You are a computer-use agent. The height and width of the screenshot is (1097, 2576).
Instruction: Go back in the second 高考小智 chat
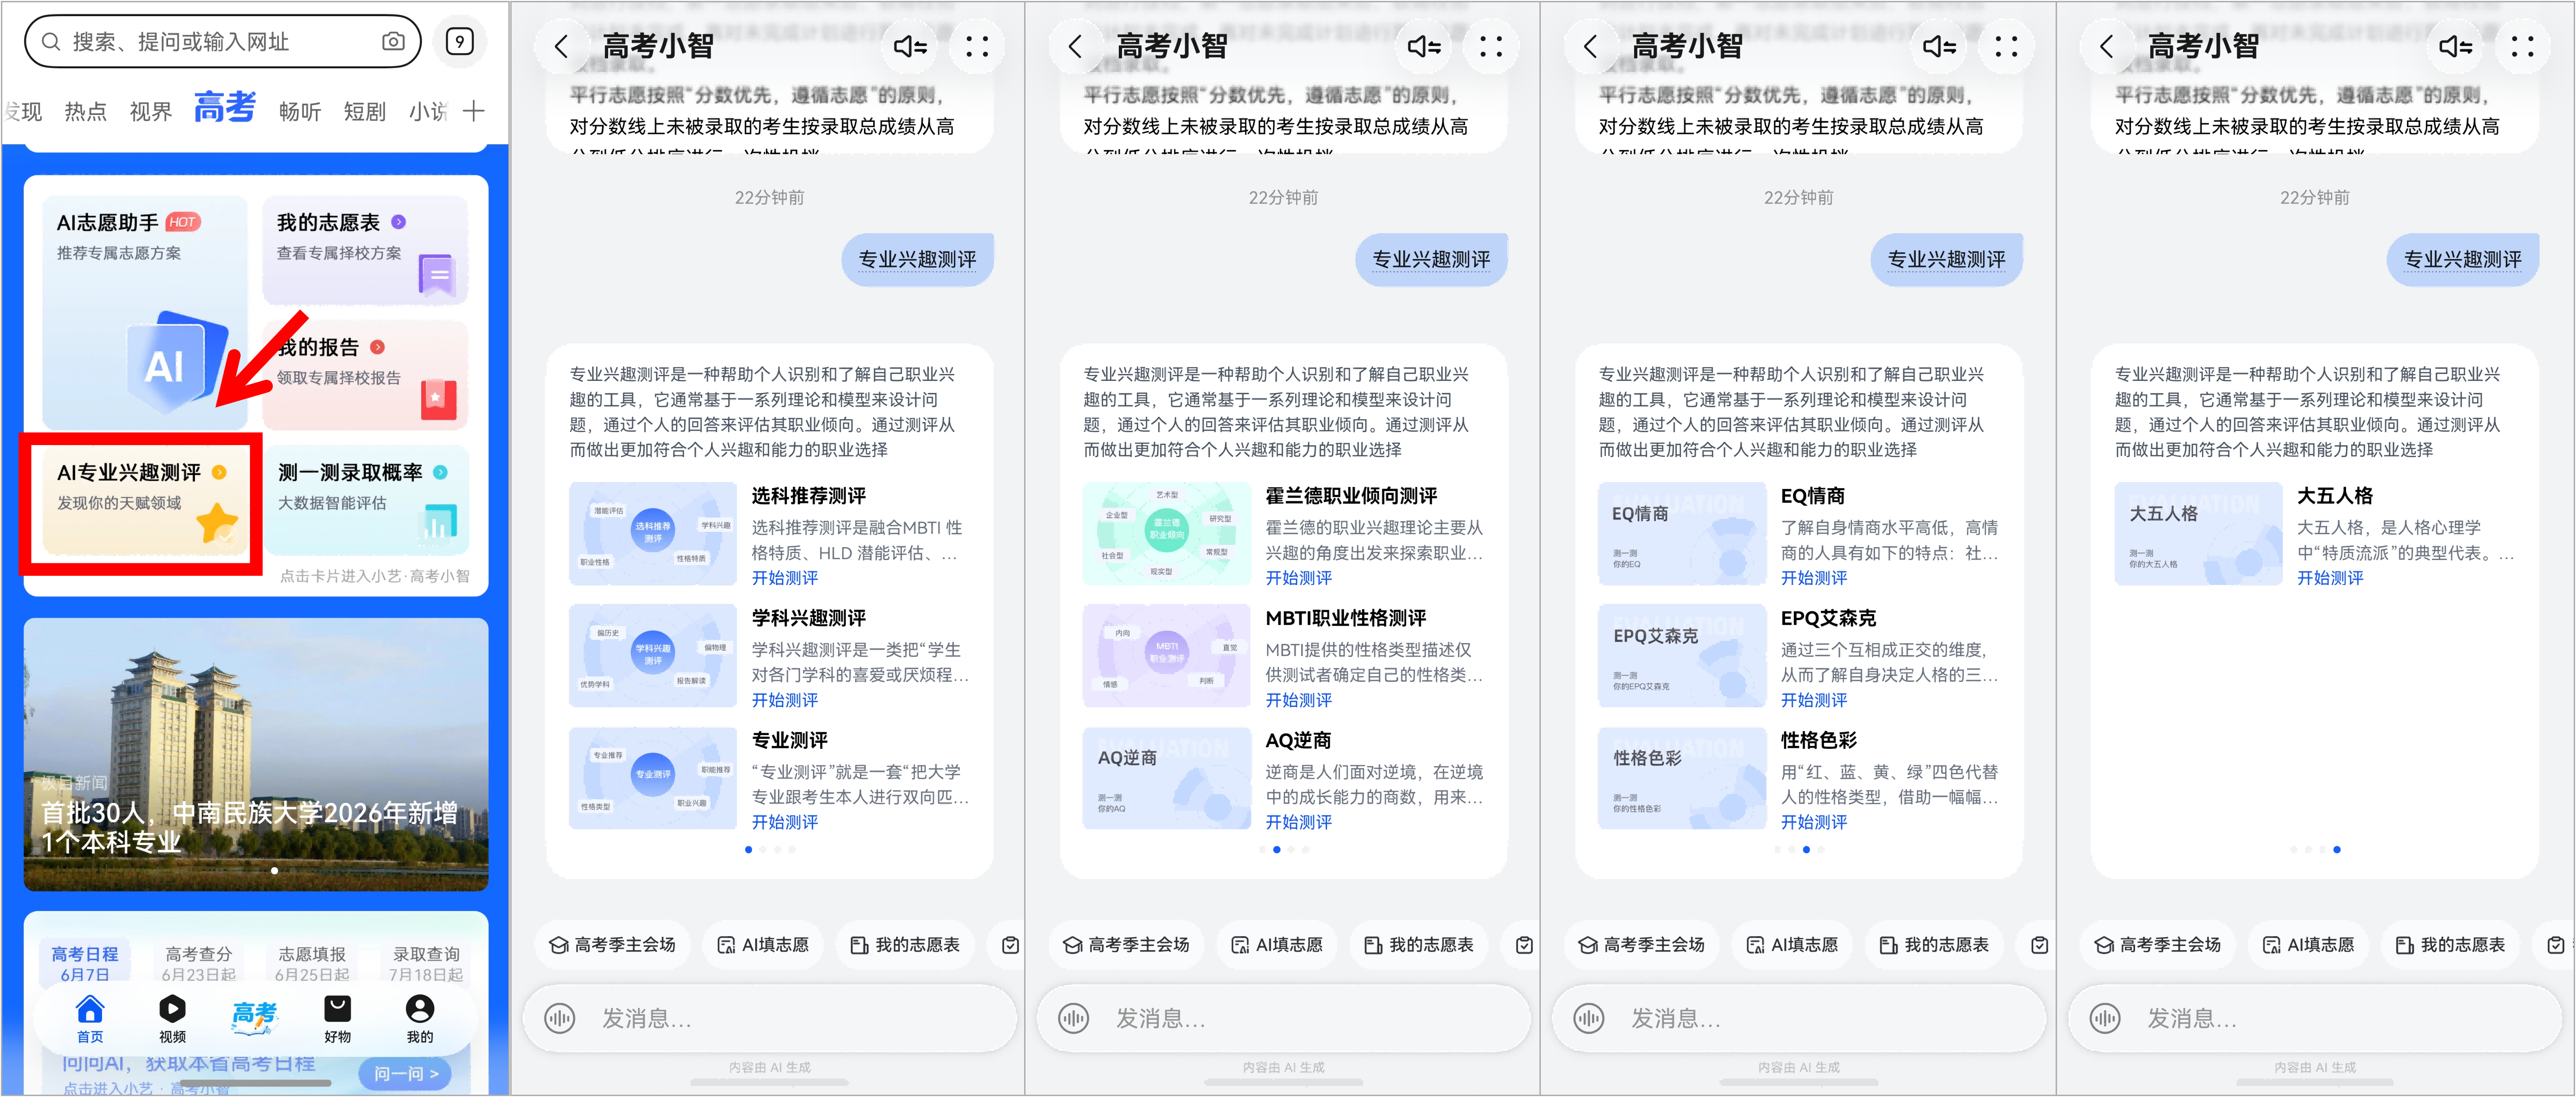[x=1075, y=46]
